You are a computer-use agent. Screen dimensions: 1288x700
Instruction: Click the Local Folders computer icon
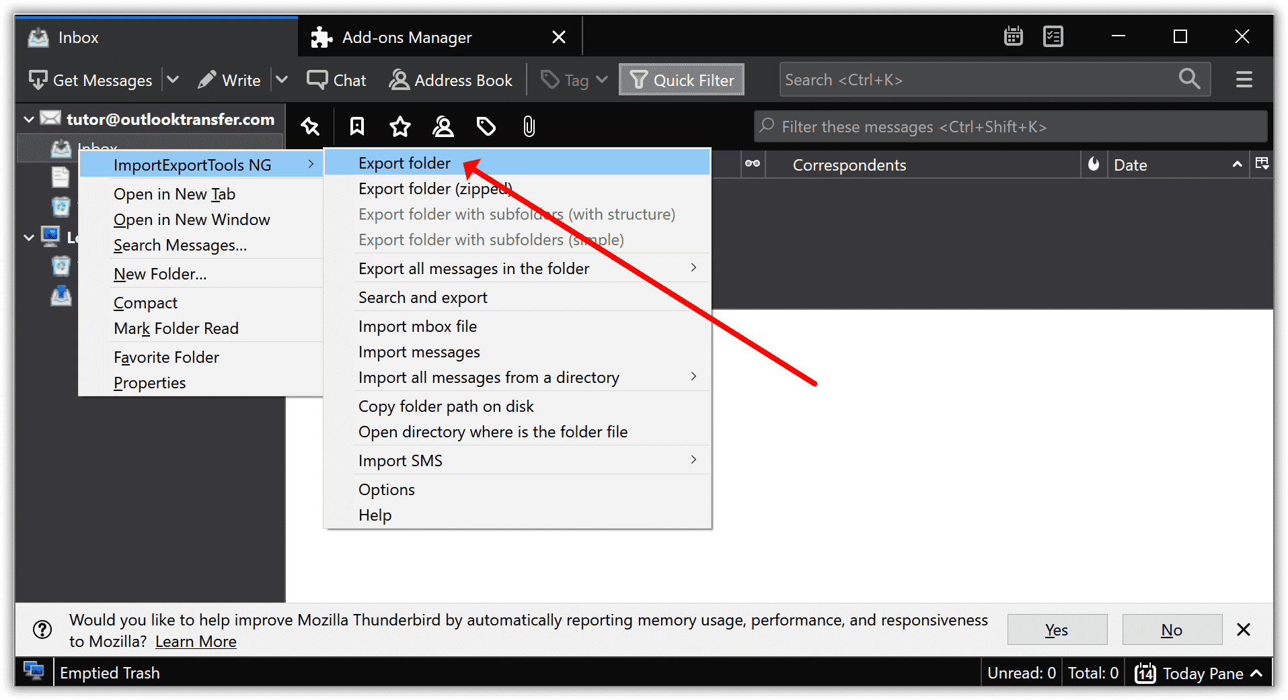point(50,236)
